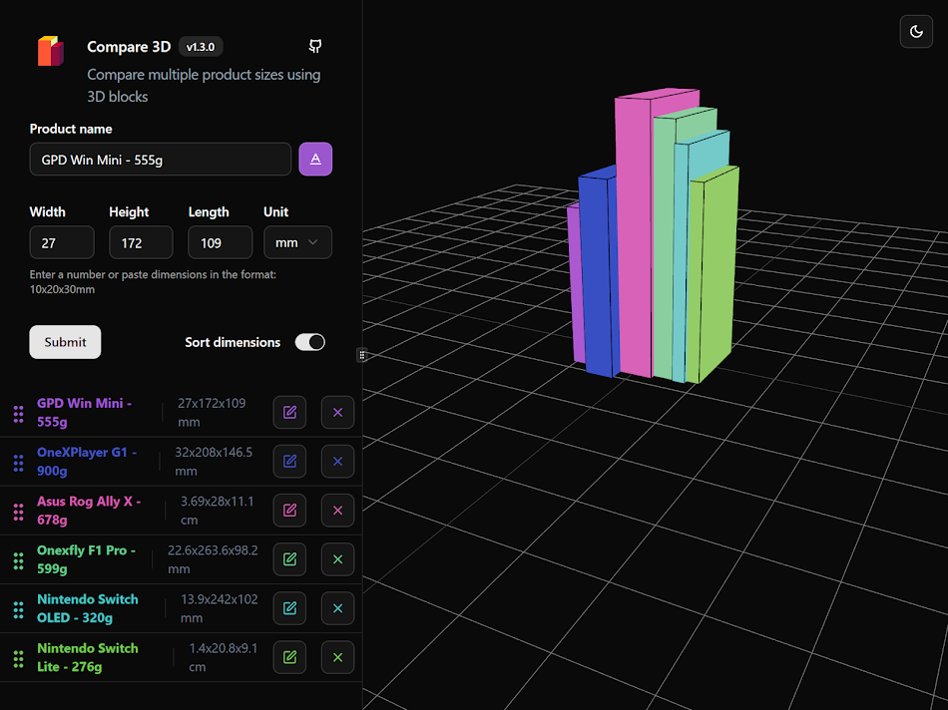948x710 pixels.
Task: Select the GPD Win Mini - 555g name
Action: click(x=84, y=412)
